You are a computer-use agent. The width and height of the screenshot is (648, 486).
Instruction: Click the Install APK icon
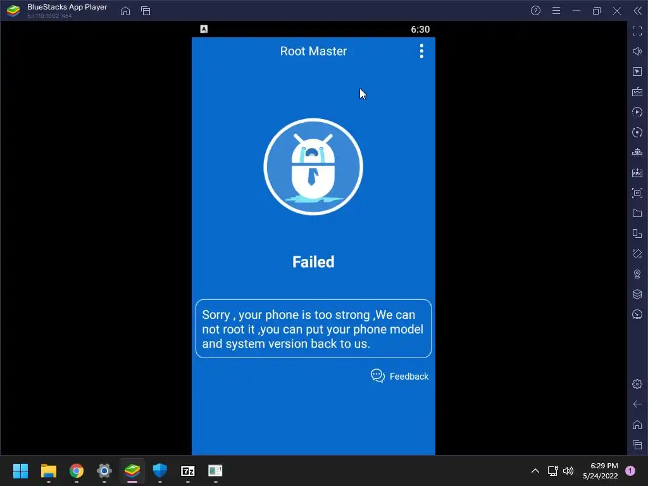click(637, 173)
